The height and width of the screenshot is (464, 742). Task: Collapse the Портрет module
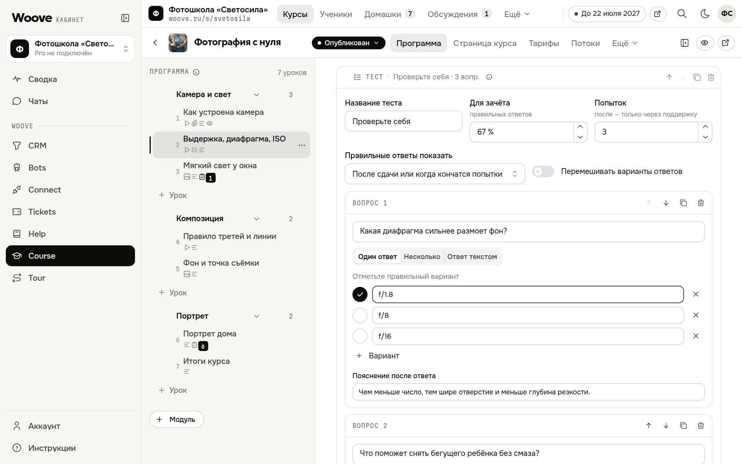(256, 316)
